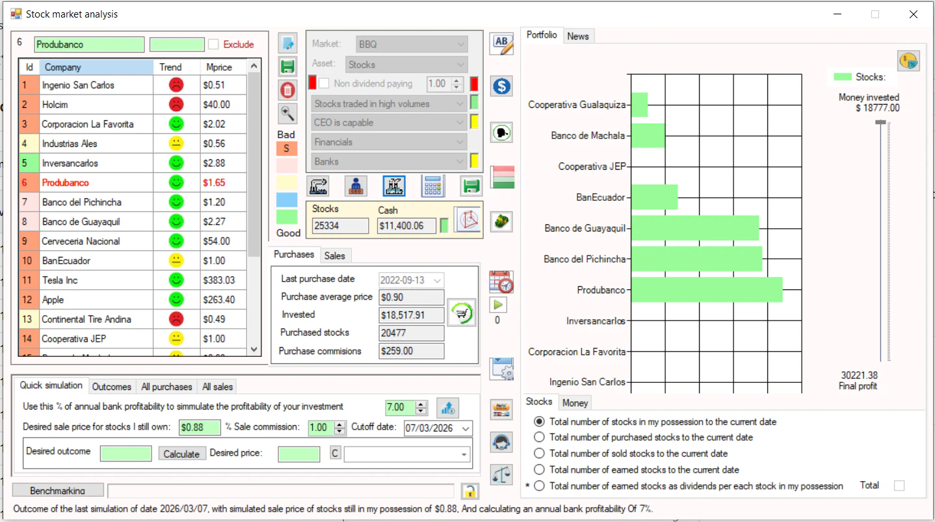
Task: Click the Desired sale price field
Action: click(x=201, y=427)
